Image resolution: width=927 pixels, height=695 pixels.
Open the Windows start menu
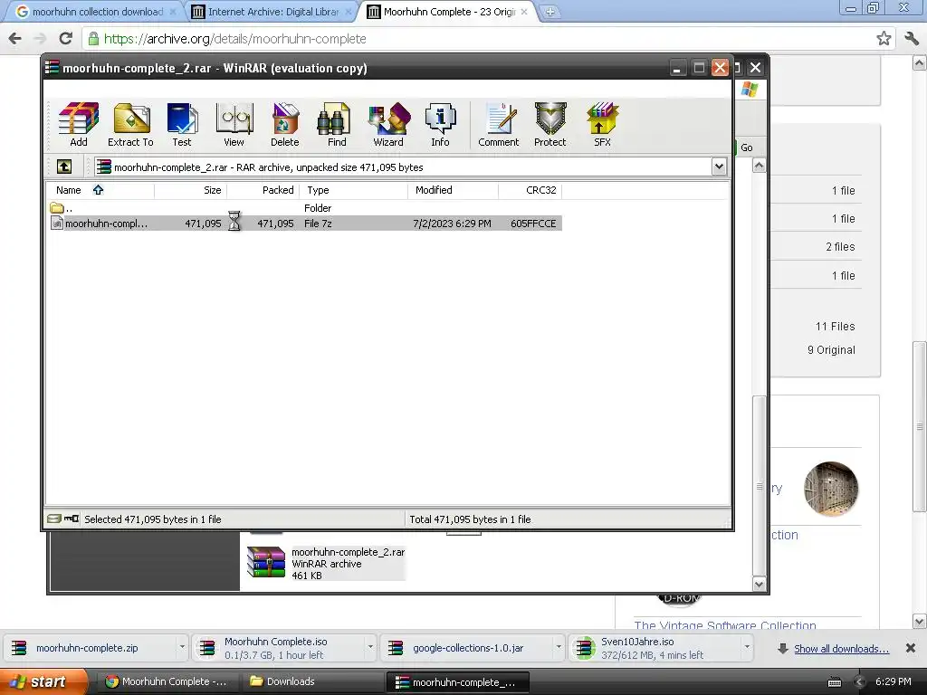click(x=42, y=681)
